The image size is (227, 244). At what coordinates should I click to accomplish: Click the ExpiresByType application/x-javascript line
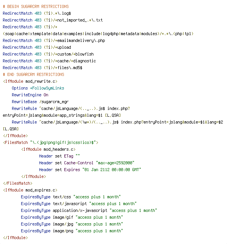point(89,210)
